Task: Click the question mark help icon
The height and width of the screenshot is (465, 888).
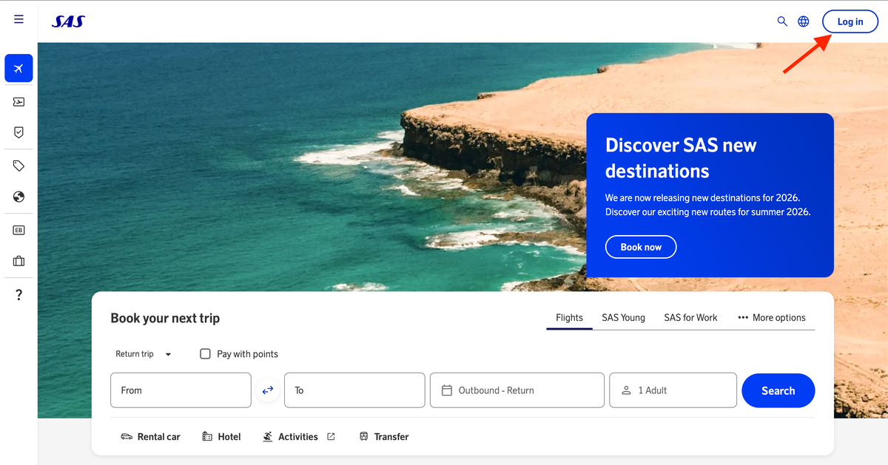Action: click(18, 295)
